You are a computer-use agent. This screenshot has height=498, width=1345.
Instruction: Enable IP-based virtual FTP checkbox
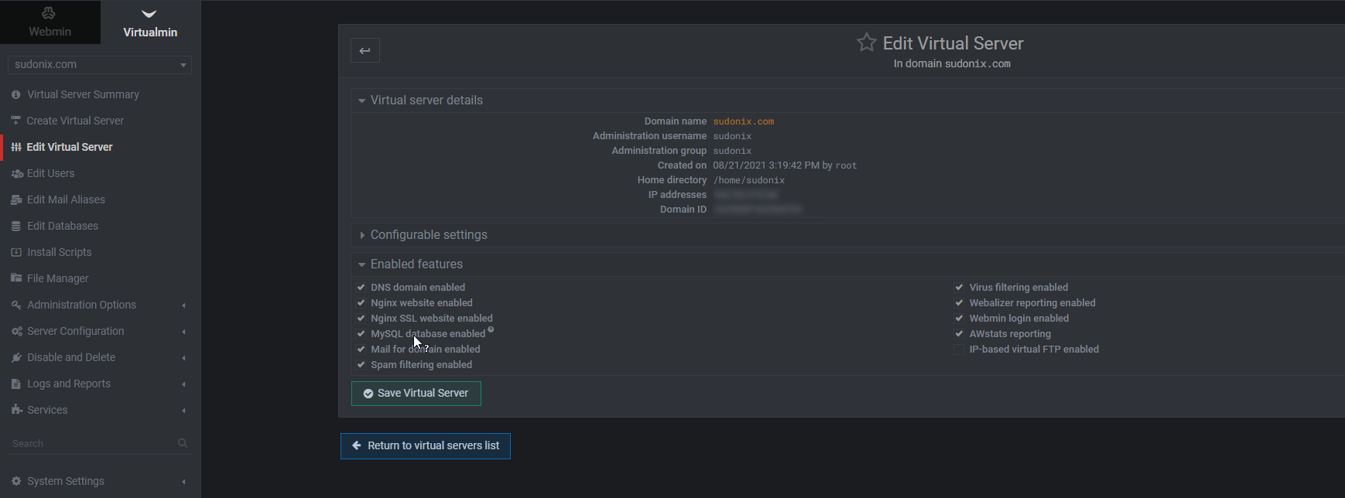pyautogui.click(x=959, y=350)
